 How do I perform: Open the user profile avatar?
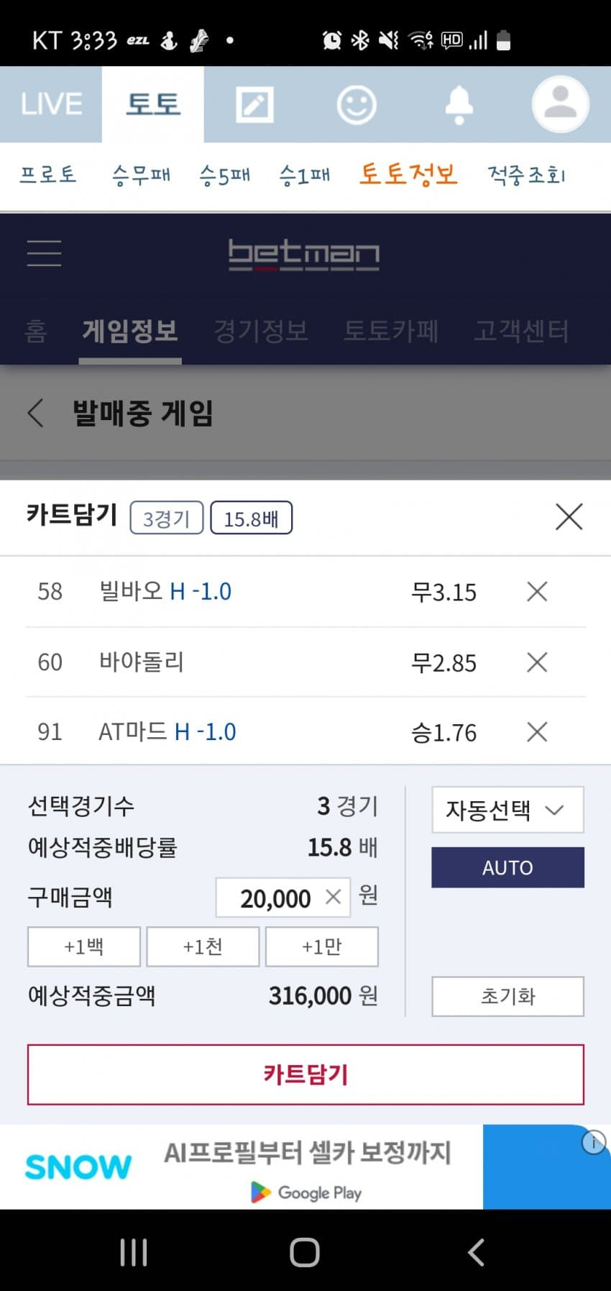[x=561, y=104]
